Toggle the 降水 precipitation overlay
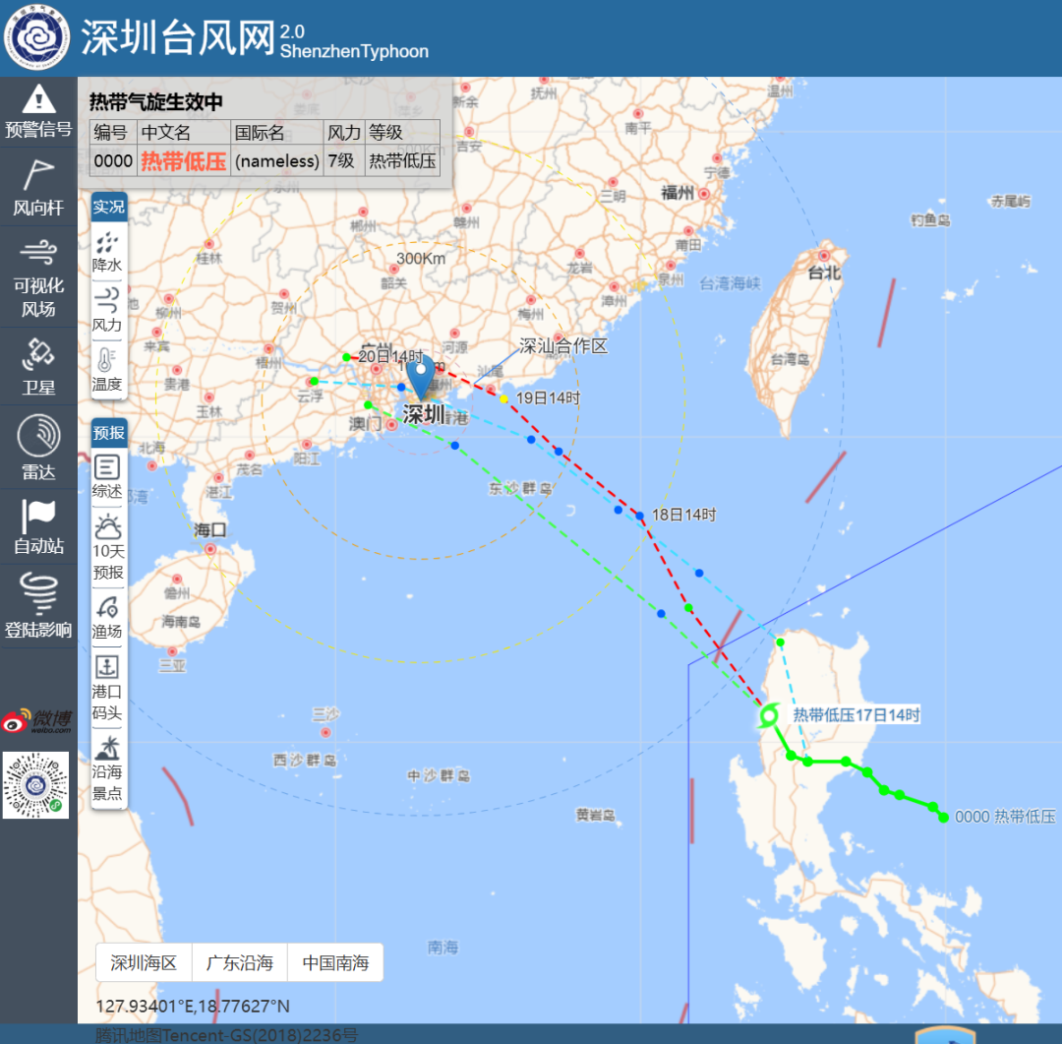Screen dimensions: 1062x1044 (x=108, y=252)
